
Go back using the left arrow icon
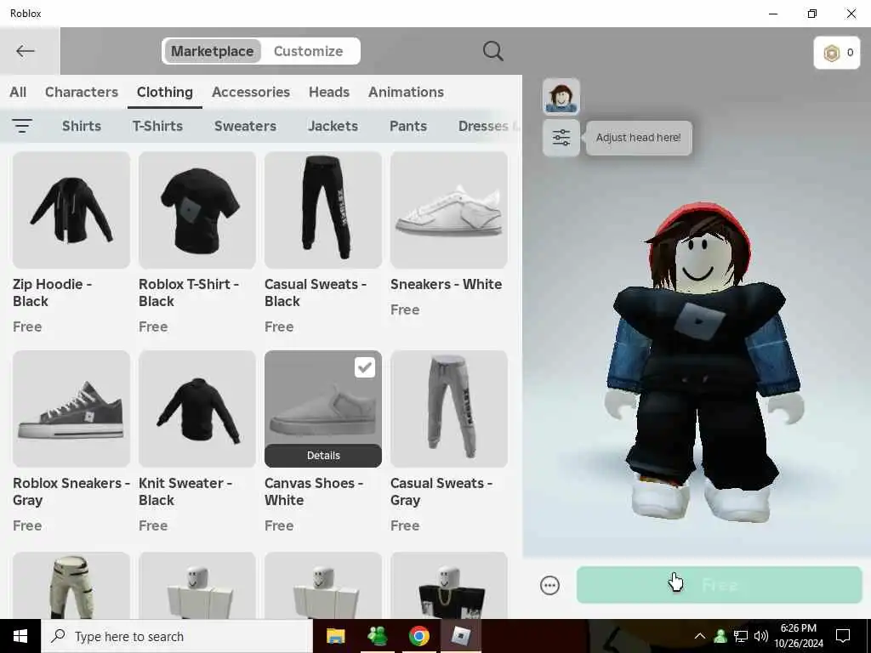pos(26,51)
